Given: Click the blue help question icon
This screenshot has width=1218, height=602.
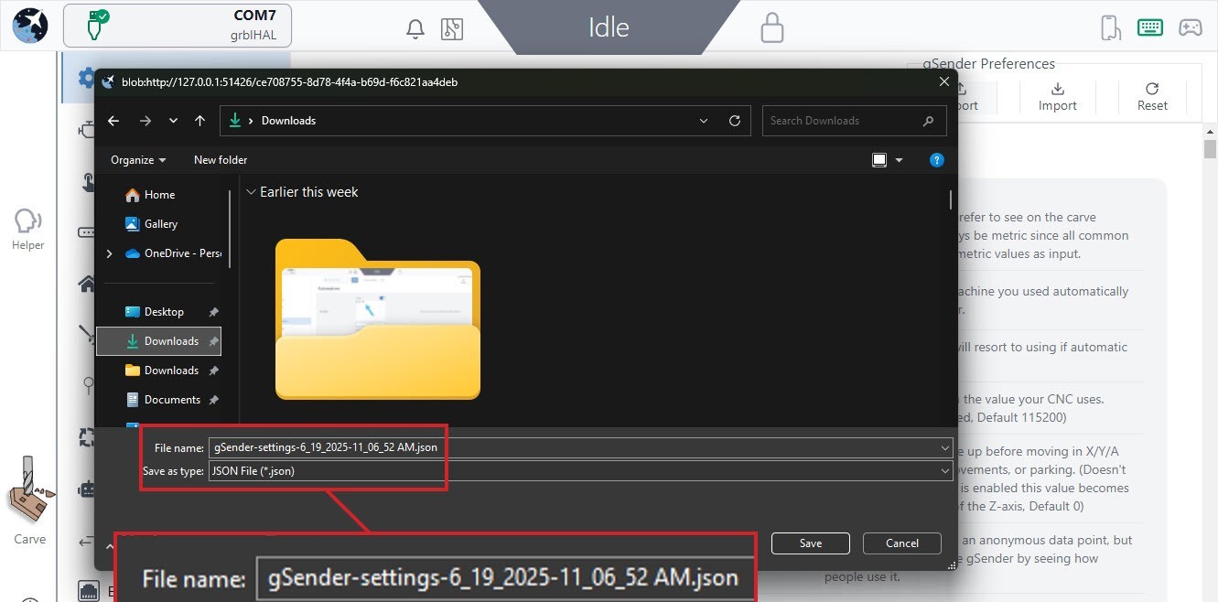Looking at the screenshot, I should click(936, 160).
